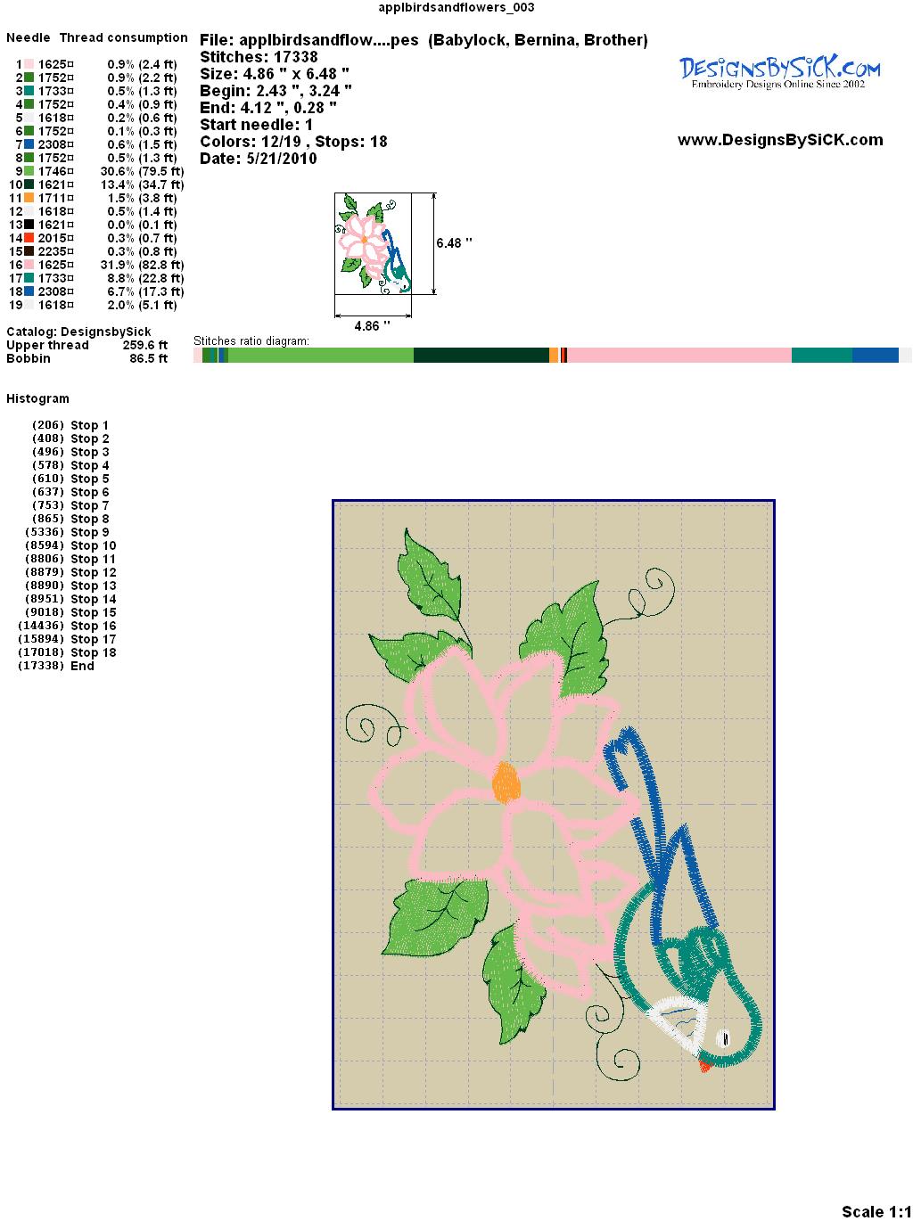Click the pink segment in stitches ratio bar
This screenshot has width=913, height=1221.
(x=678, y=356)
